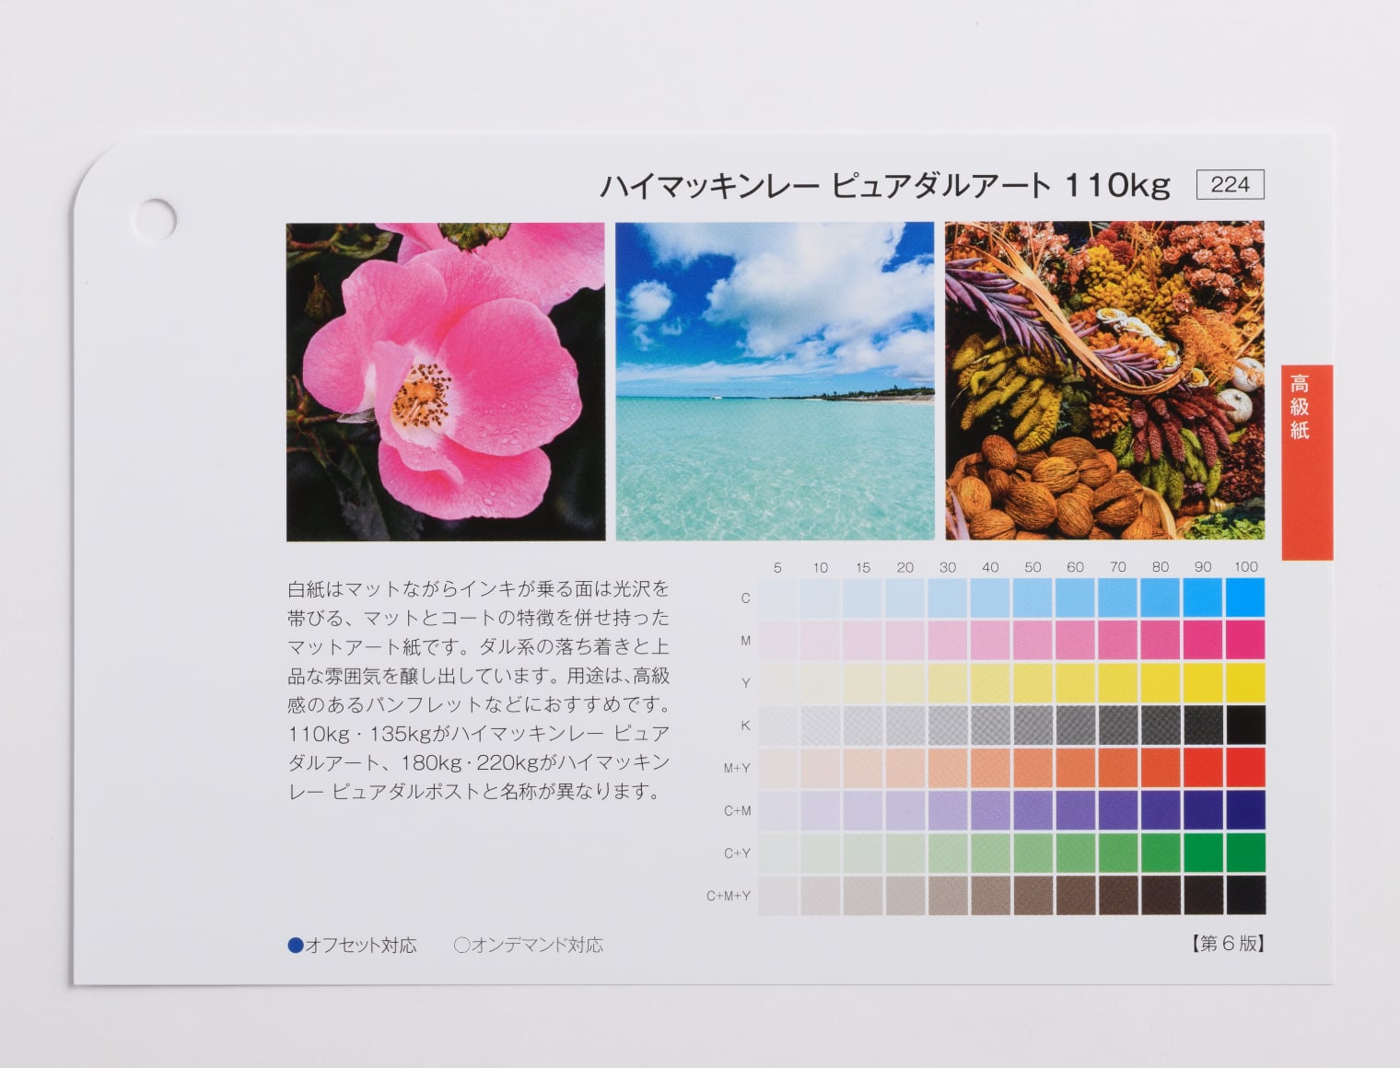This screenshot has width=1400, height=1068.
Task: Select the filled blue オフセット対応 circle
Action: click(x=296, y=945)
